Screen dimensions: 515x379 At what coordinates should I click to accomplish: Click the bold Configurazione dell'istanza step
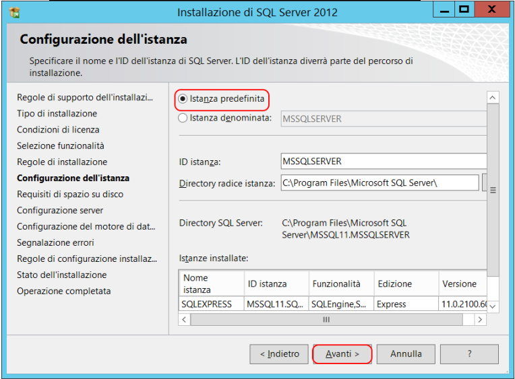click(x=73, y=178)
